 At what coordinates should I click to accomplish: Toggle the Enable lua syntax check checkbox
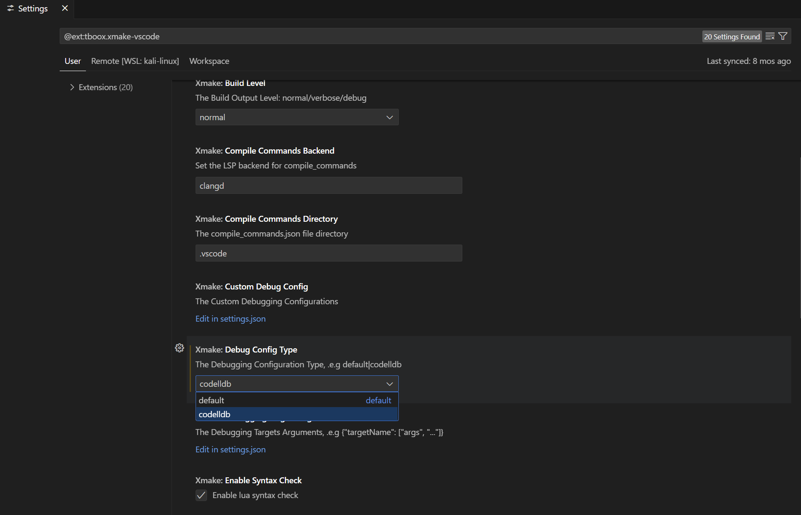point(202,495)
